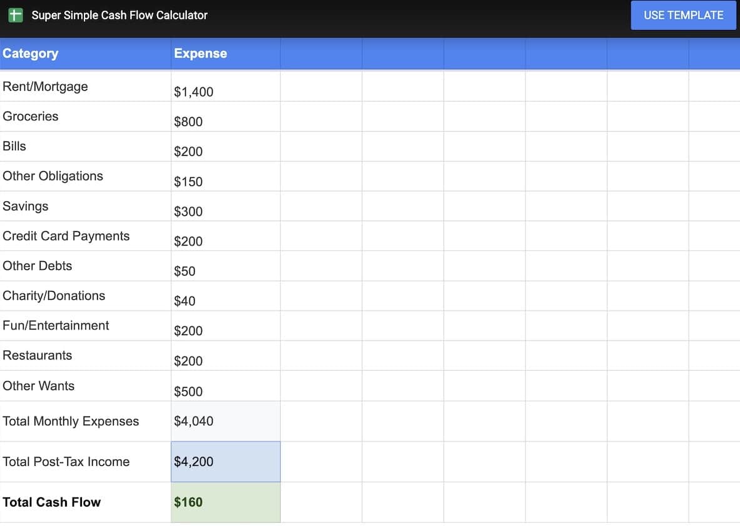Select the Bills $200 expense cell
Image resolution: width=740 pixels, height=526 pixels.
226,147
